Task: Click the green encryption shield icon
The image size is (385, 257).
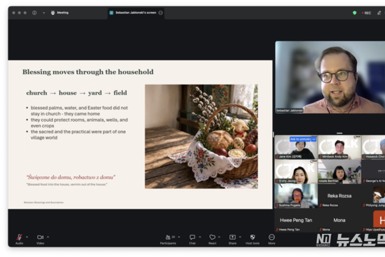Action: click(x=354, y=12)
